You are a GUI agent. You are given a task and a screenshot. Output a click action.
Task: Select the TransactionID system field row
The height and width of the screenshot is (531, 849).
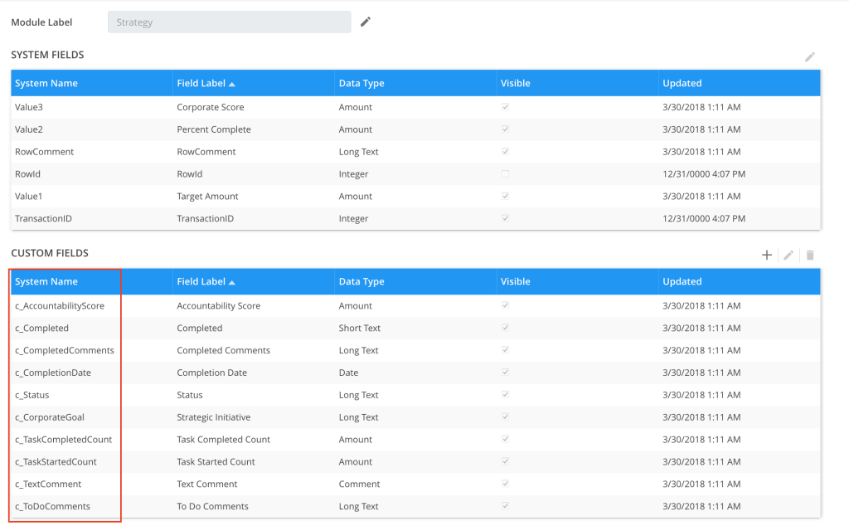(x=43, y=219)
